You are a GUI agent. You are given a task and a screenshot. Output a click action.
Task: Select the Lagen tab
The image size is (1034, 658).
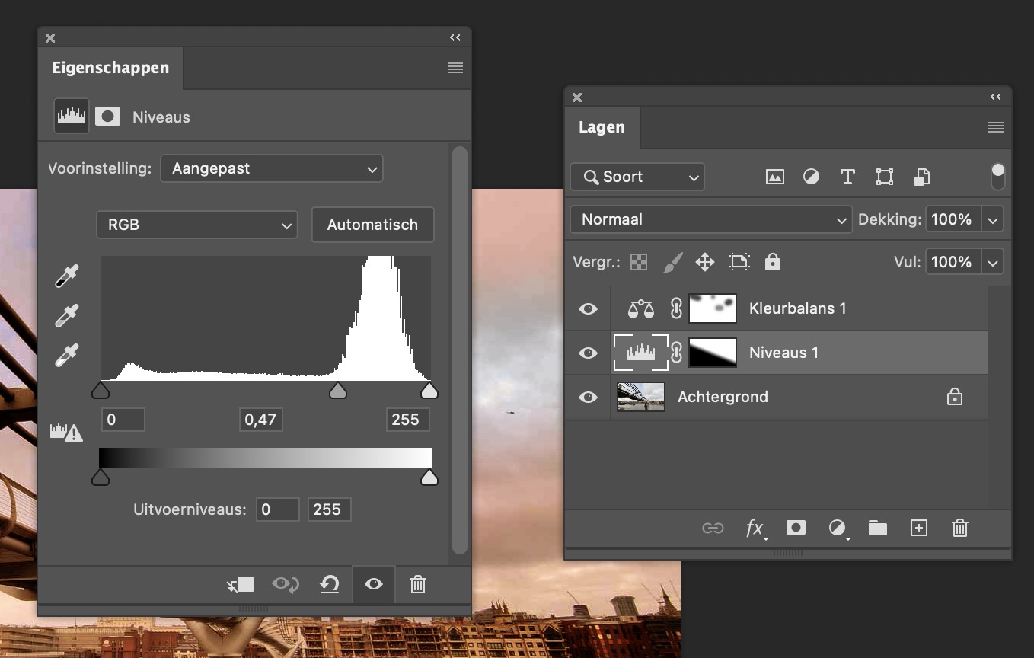coord(602,127)
